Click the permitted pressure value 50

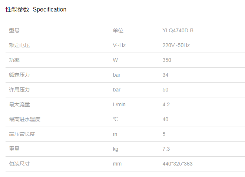[165, 90]
